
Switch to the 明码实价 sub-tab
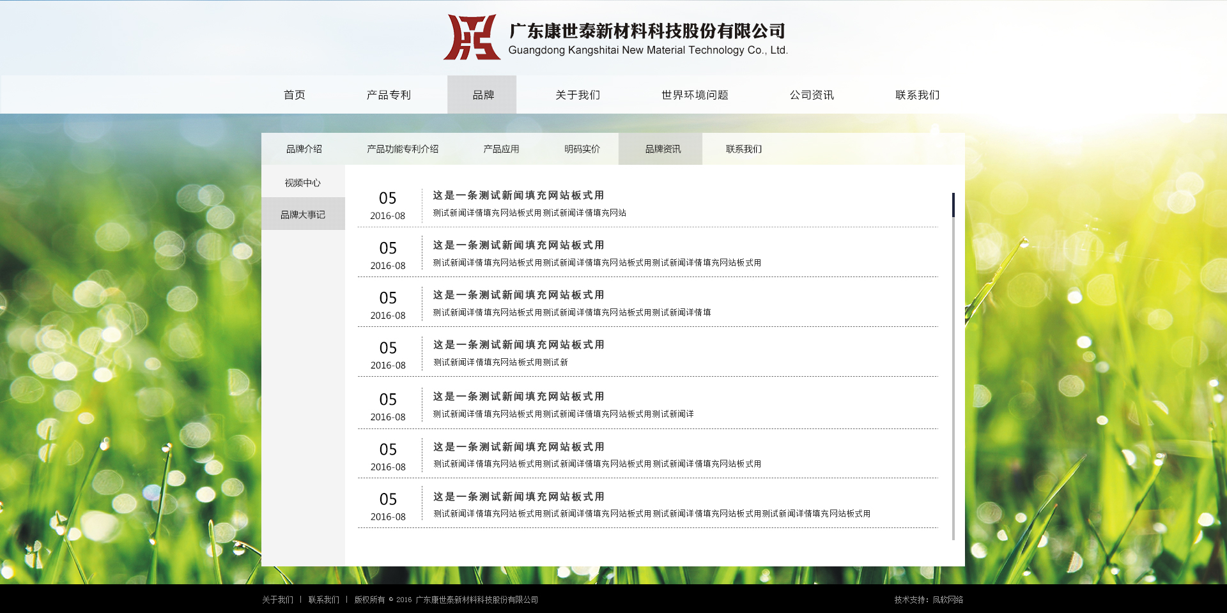click(x=582, y=149)
